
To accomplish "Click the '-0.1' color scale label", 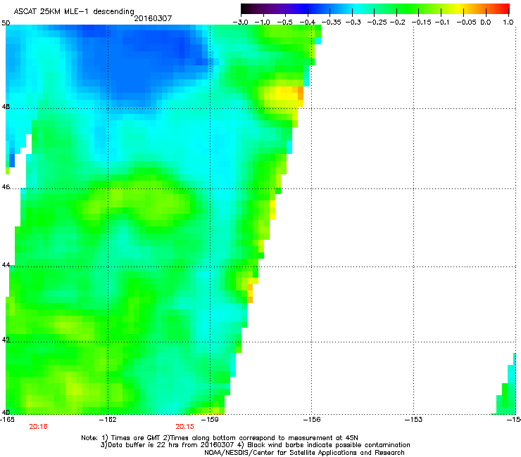I will click(442, 22).
